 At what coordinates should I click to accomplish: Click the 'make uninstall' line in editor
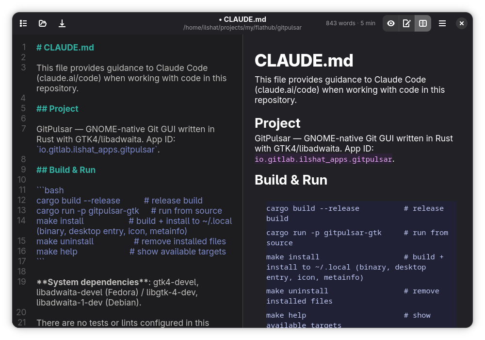point(131,241)
